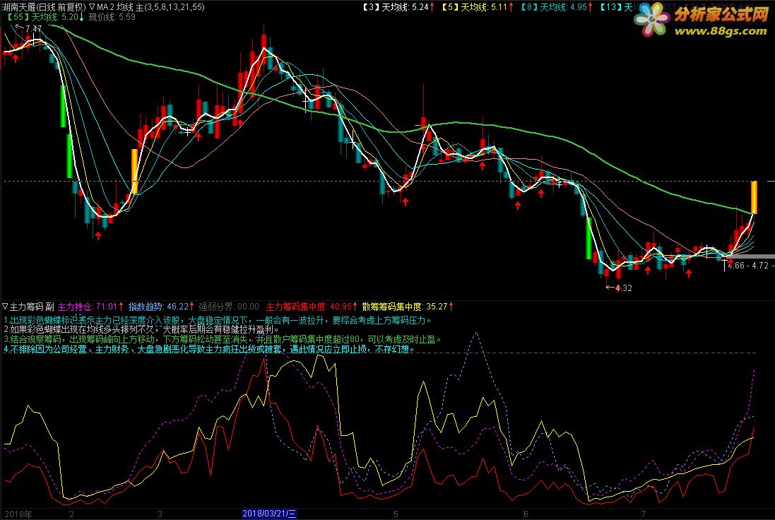Screen dimensions: 775x520
Task: Click the 指数趋势: 46.22 reading
Action: tap(159, 307)
